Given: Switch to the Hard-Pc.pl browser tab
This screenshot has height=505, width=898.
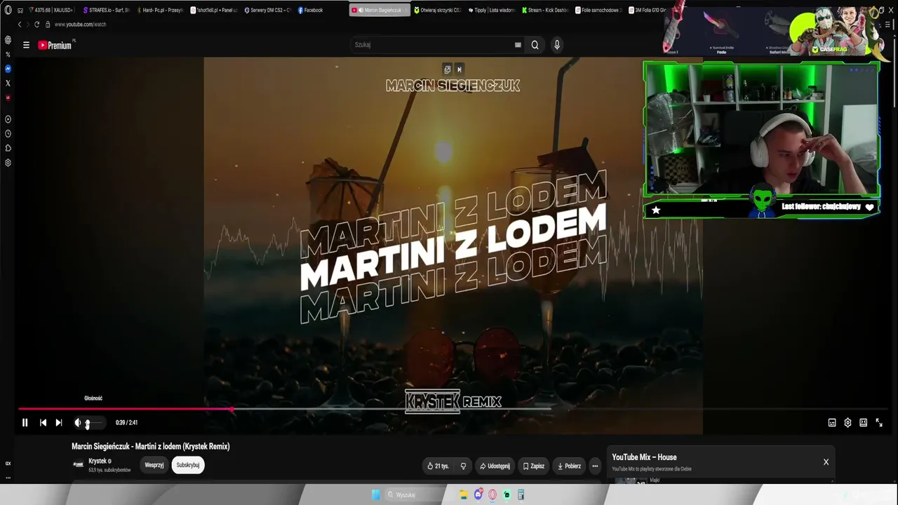Looking at the screenshot, I should pos(159,11).
